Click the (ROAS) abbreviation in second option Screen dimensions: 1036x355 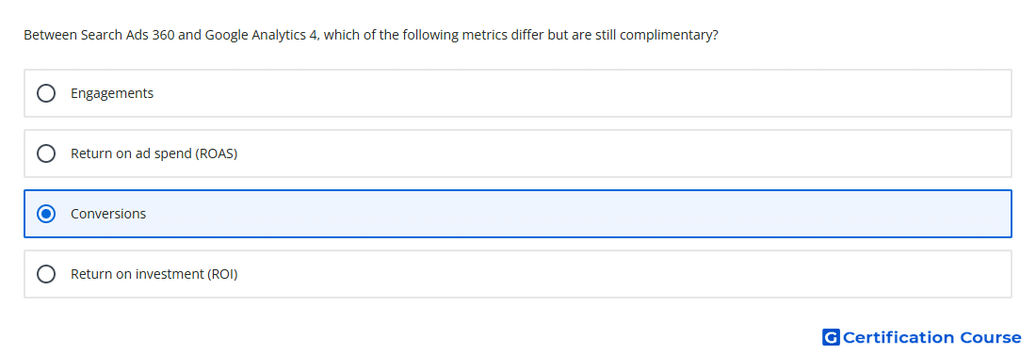click(x=216, y=153)
